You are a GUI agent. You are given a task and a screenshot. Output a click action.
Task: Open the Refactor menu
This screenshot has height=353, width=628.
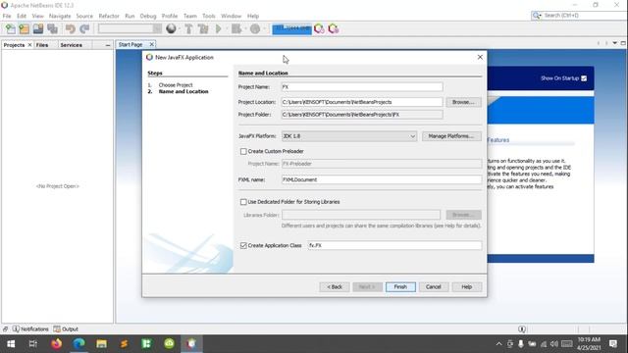109,16
